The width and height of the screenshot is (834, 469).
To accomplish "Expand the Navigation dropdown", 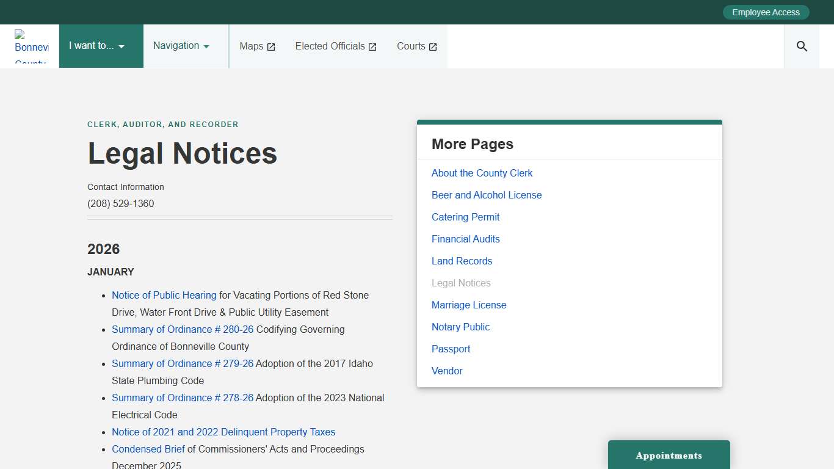I will (x=180, y=46).
